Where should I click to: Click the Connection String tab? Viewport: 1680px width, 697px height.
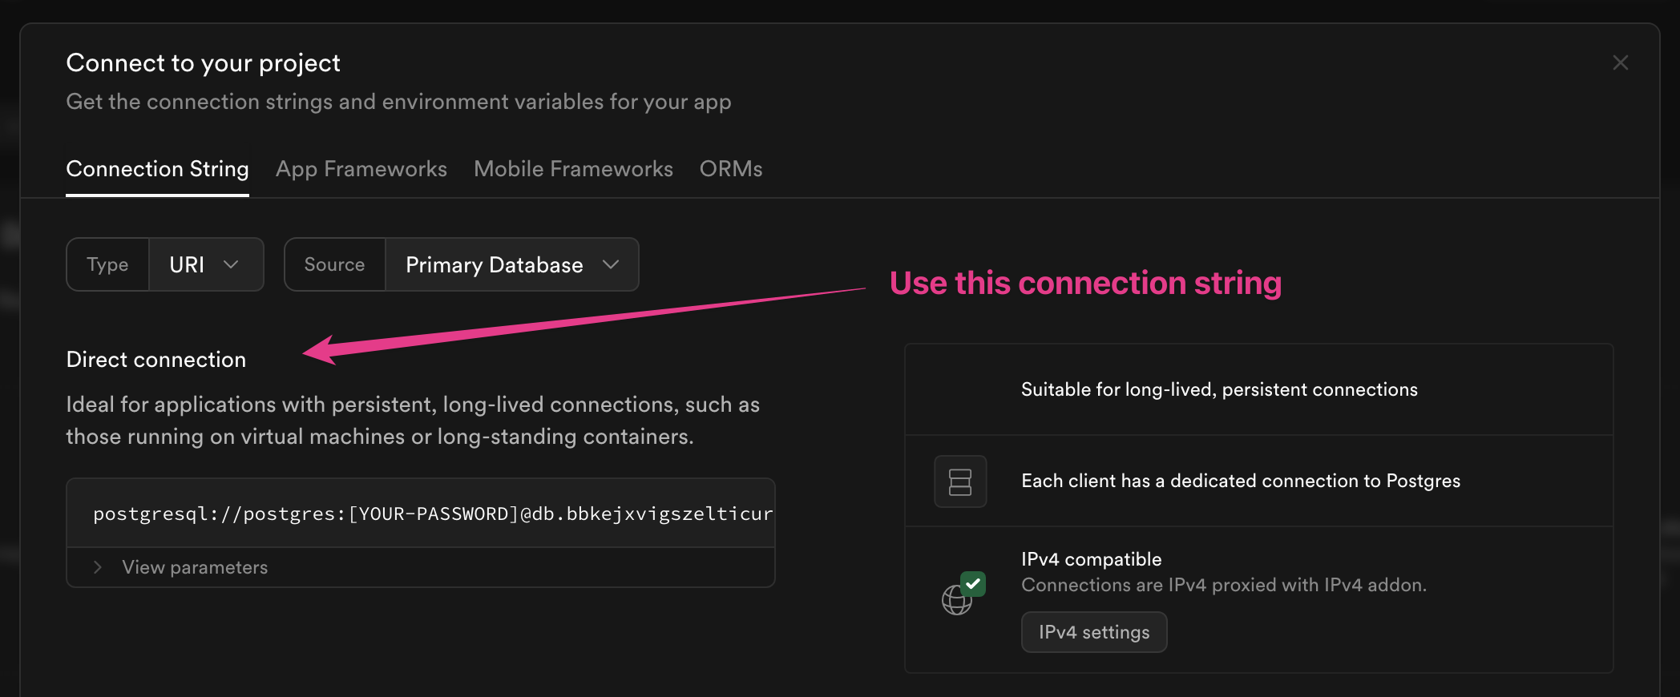(157, 169)
